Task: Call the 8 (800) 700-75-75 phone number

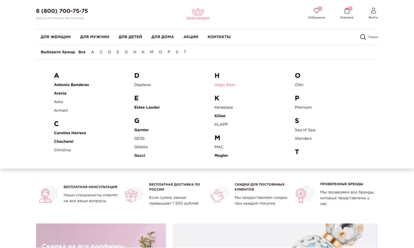Action: click(62, 11)
